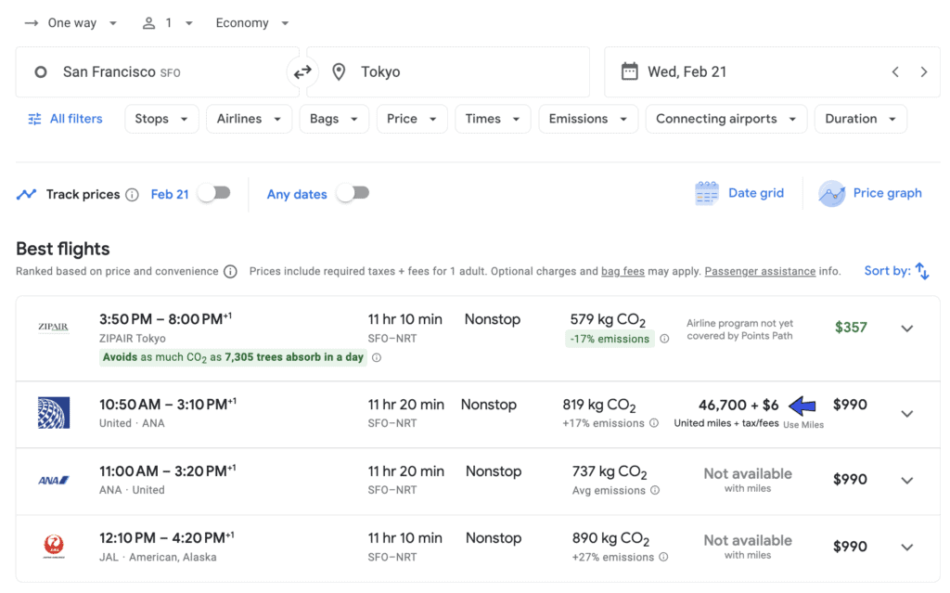Open the Stops filter
Screen dimensions: 950x593
click(161, 119)
